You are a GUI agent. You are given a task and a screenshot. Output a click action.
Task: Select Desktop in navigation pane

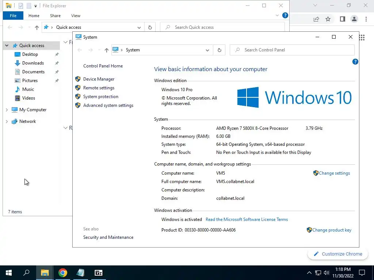[x=30, y=54]
